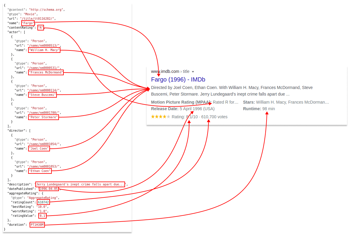Screen dimensions: 350x235
Task: Click the "/name/nm0001054/" url value
Action: (x=43, y=144)
